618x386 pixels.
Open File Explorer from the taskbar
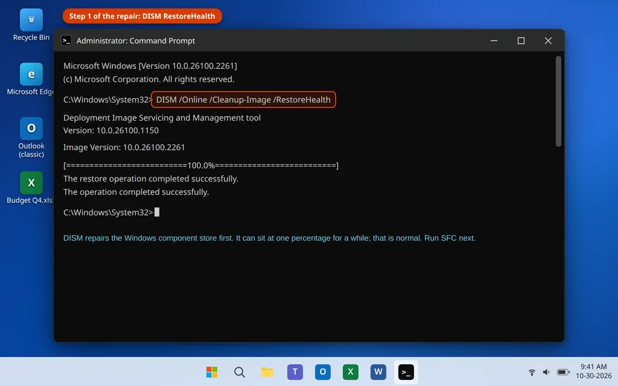(x=267, y=372)
